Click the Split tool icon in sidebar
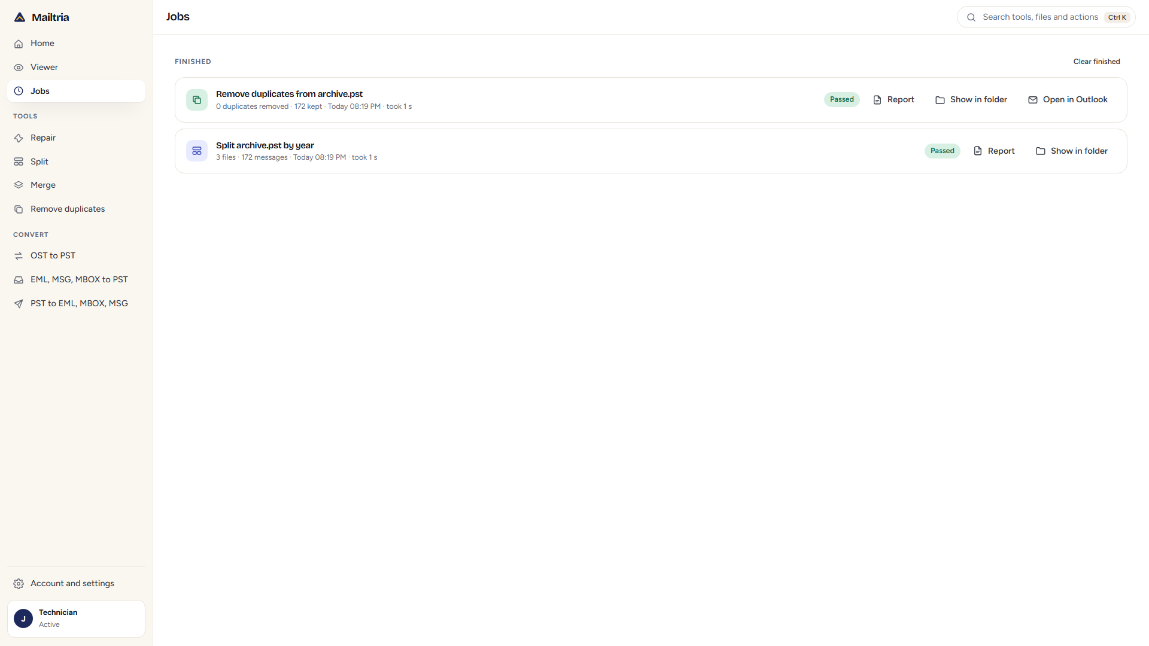Image resolution: width=1149 pixels, height=646 pixels. coord(19,161)
